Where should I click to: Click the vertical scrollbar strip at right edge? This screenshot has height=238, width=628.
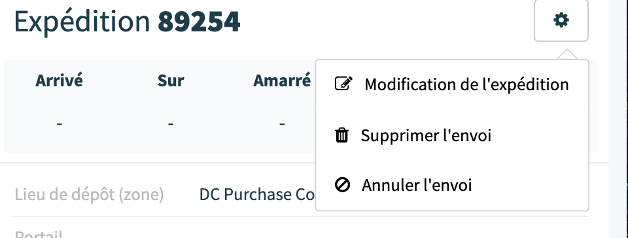[618, 119]
